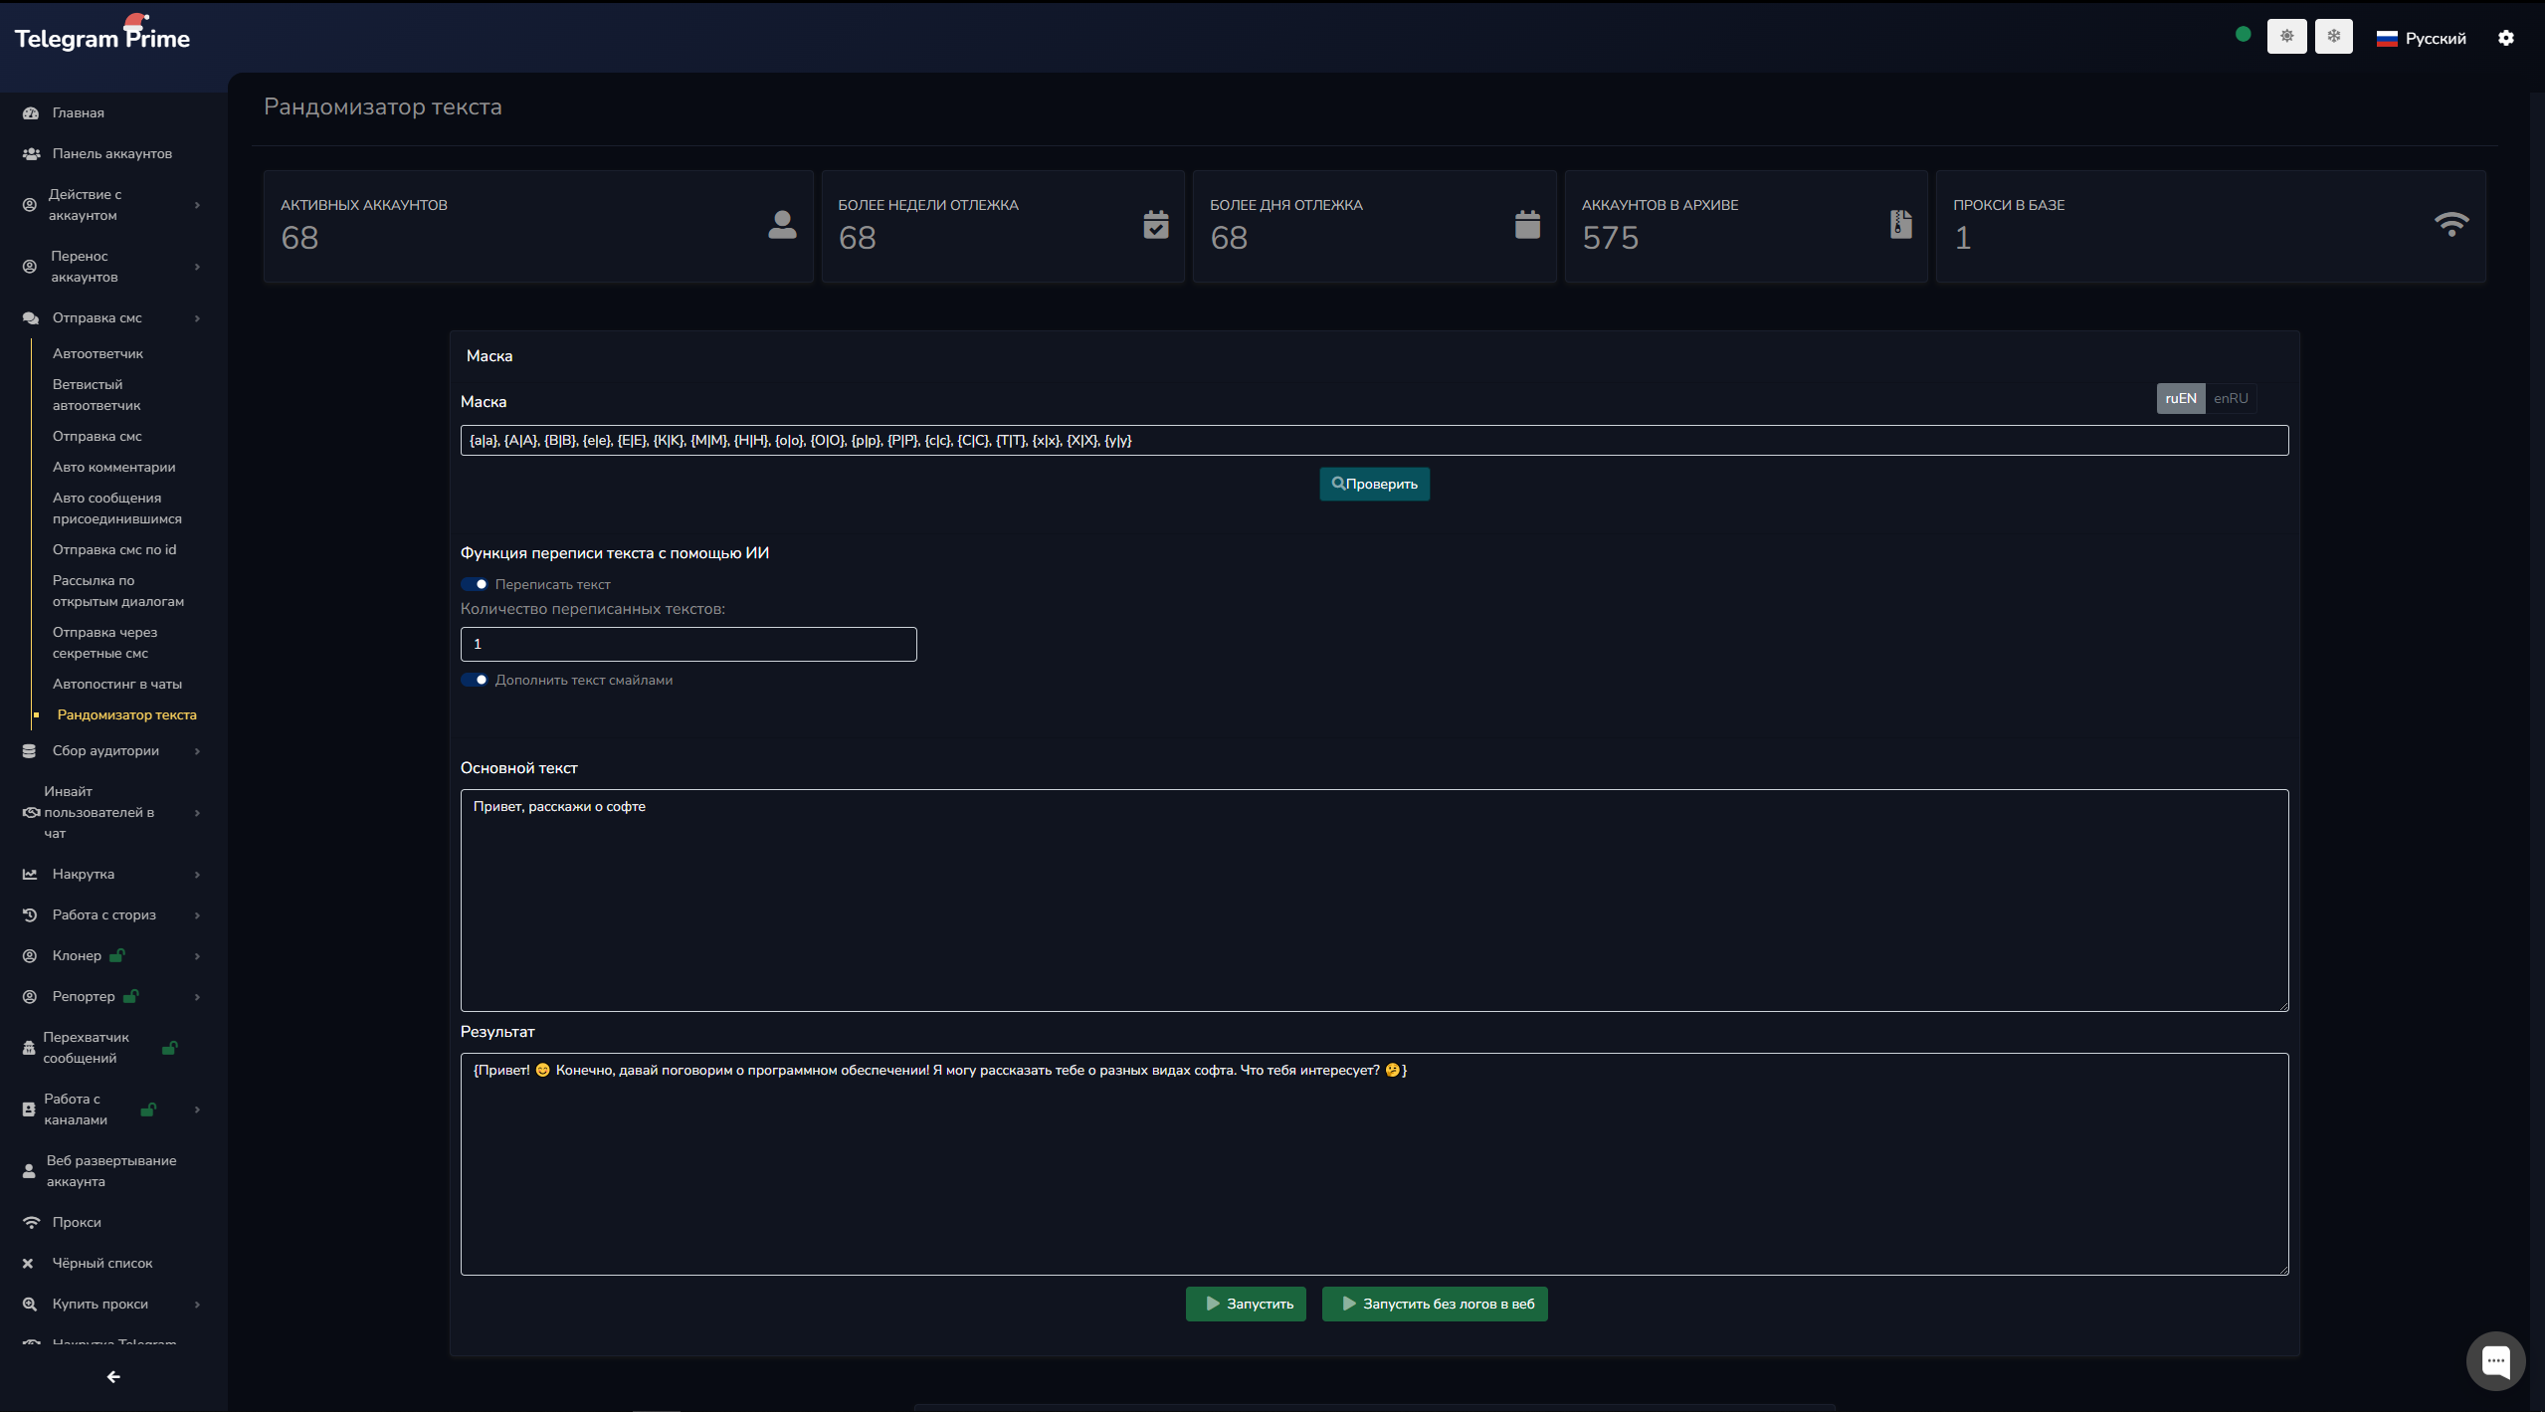This screenshot has height=1412, width=2545.
Task: Click the settings gear icon
Action: point(2505,38)
